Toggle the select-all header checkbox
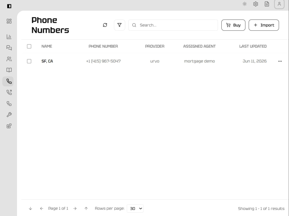Image resolution: width=289 pixels, height=216 pixels. click(x=29, y=46)
